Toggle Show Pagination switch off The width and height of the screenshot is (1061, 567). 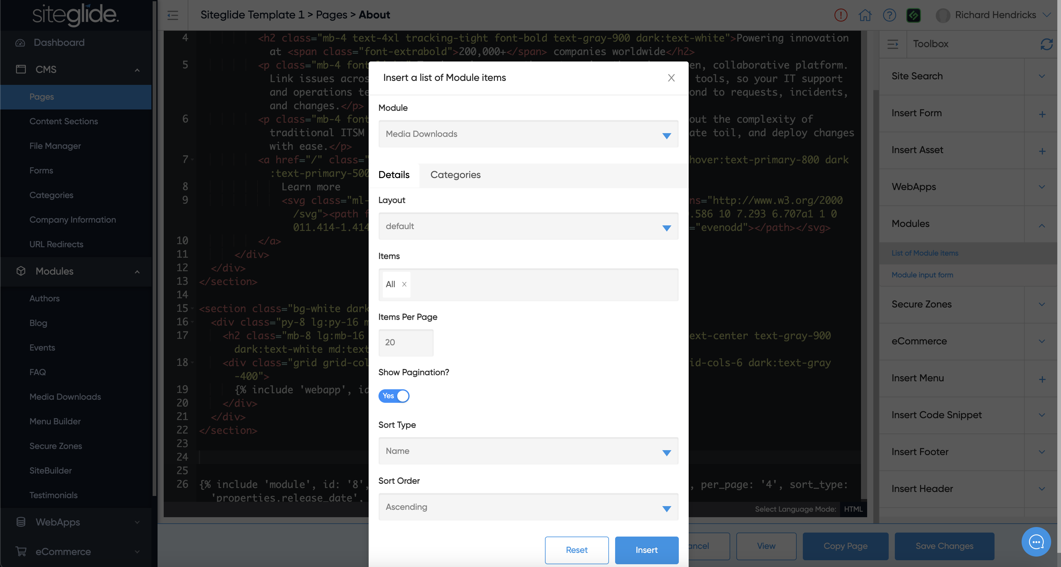tap(394, 396)
